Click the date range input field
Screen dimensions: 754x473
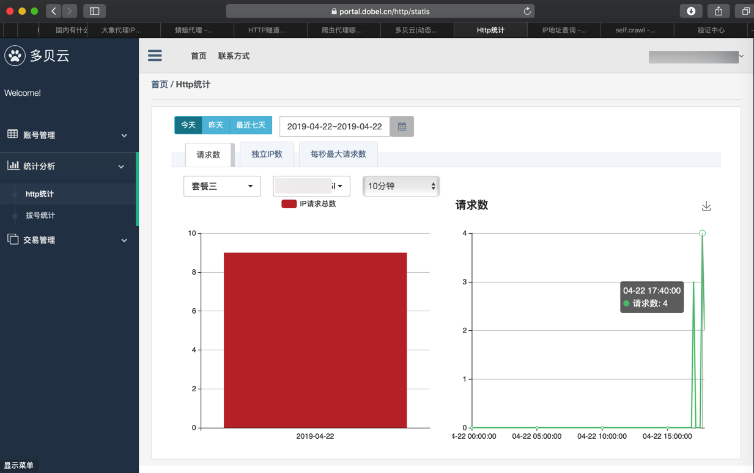tap(334, 126)
